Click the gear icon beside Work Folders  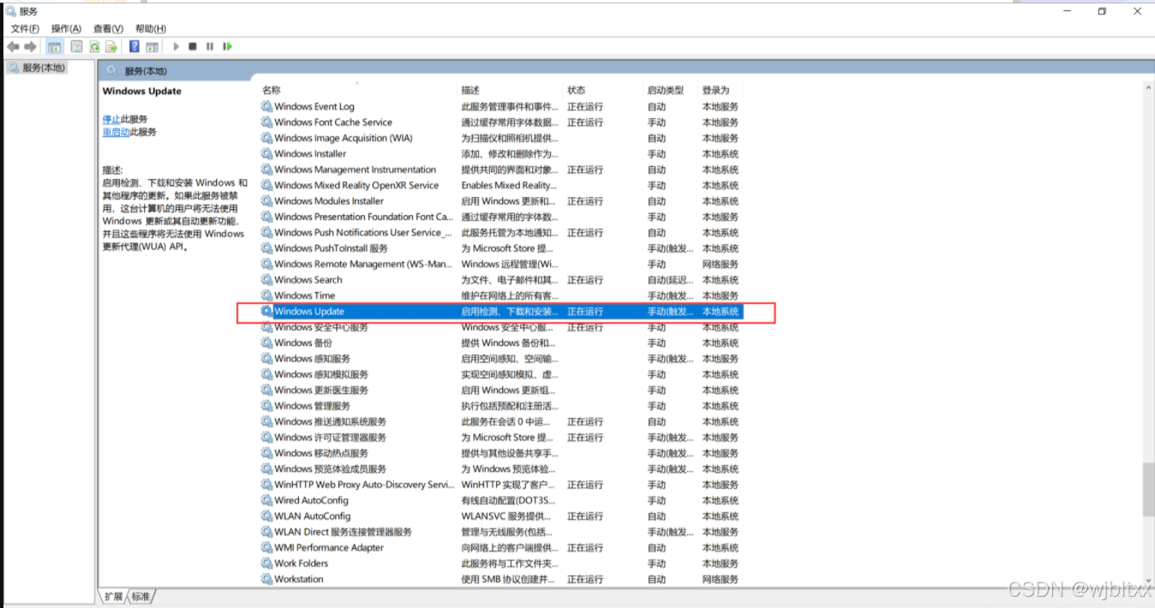(x=267, y=563)
